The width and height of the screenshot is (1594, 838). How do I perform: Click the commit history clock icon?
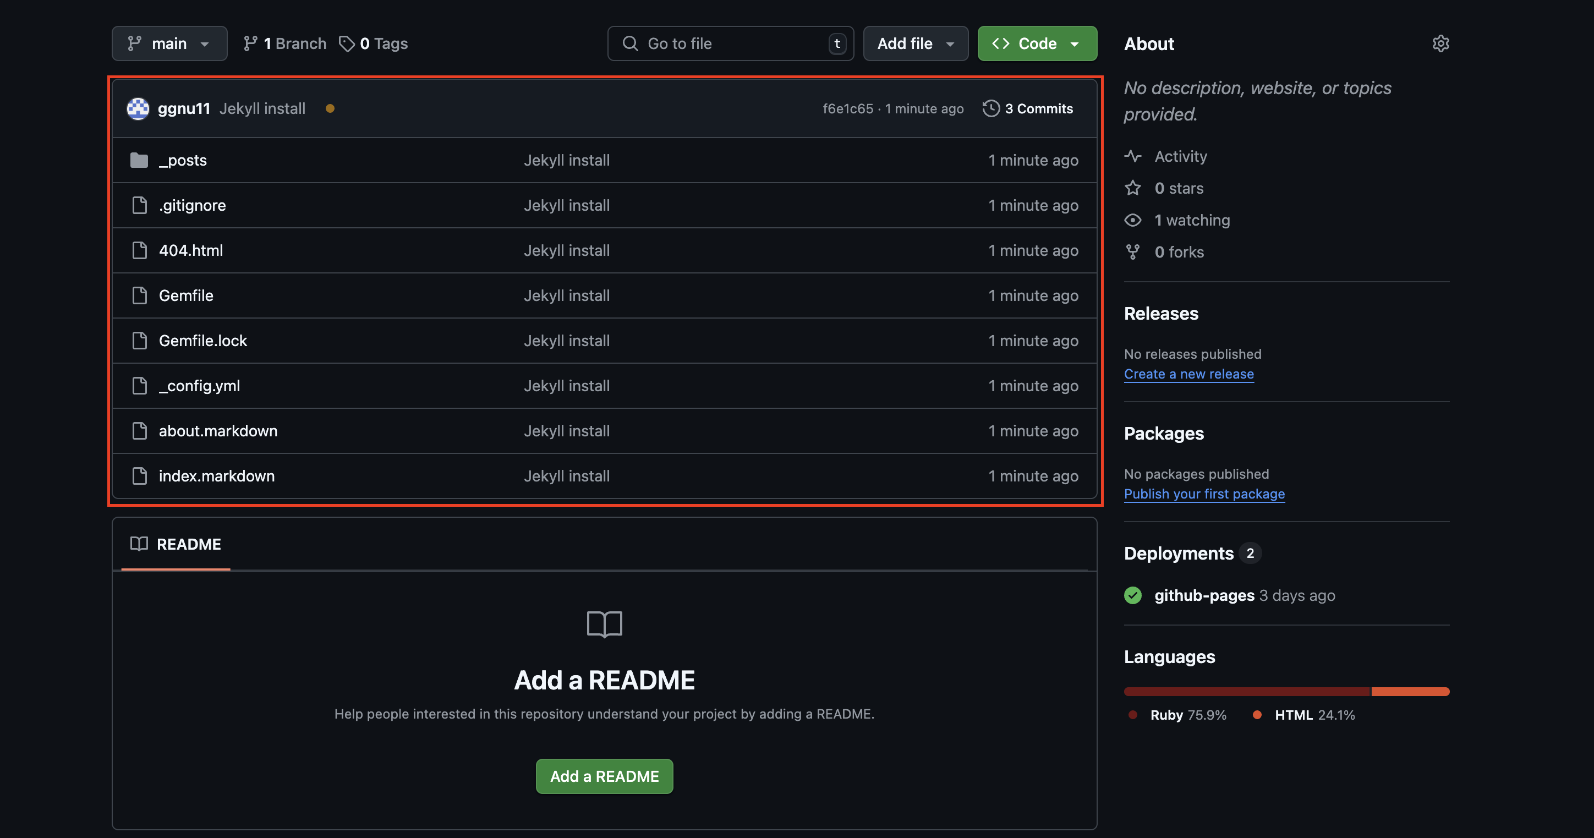(992, 108)
